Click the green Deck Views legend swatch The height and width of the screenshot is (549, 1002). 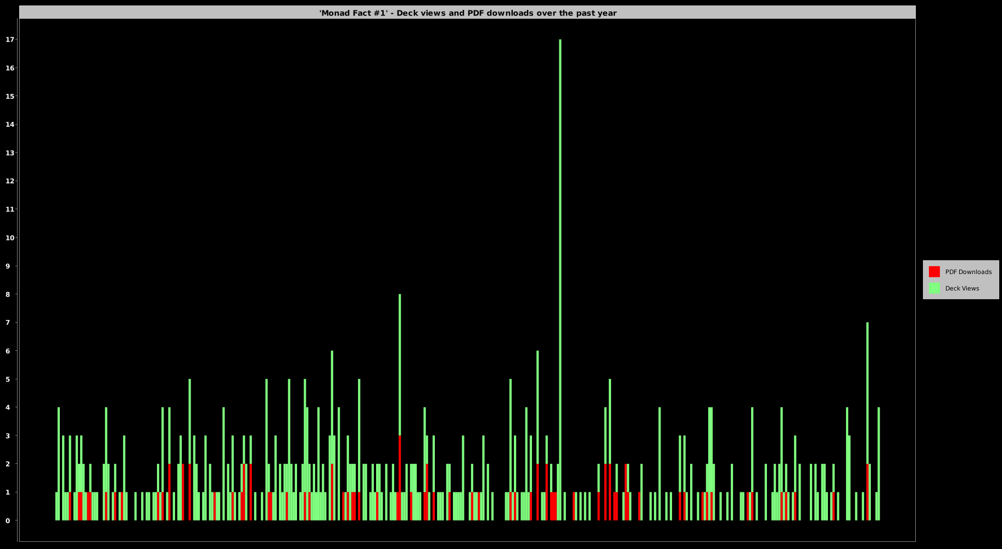coord(934,288)
